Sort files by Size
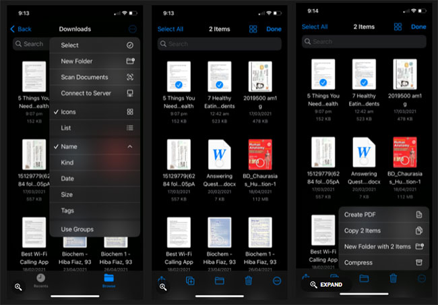Viewport: 438px width, 305px height. click(x=95, y=194)
